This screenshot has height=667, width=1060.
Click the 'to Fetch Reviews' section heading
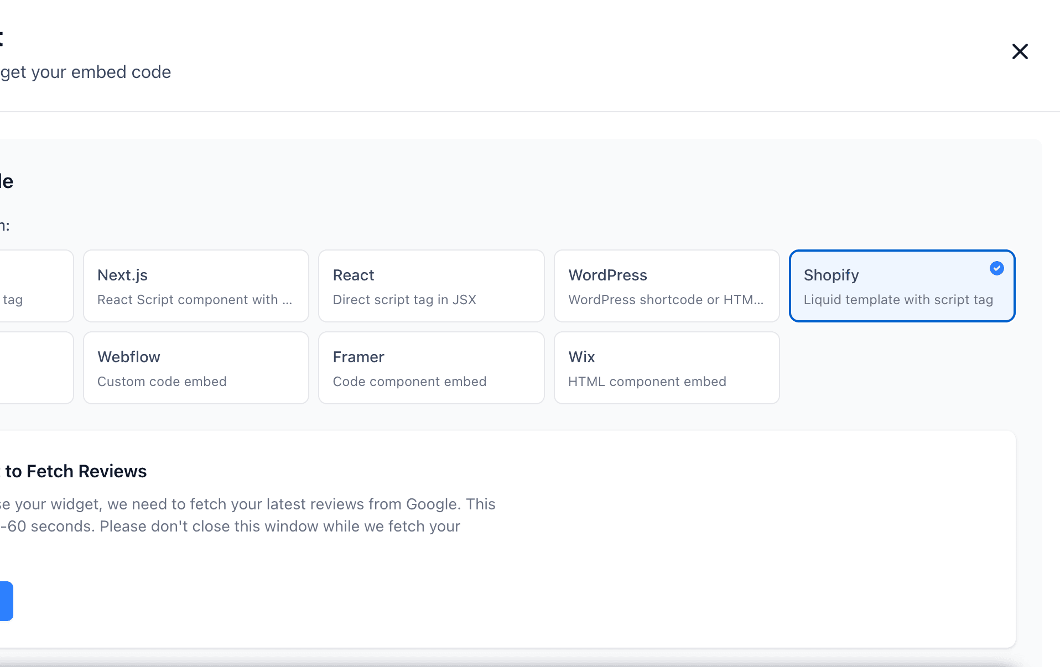[x=75, y=471]
